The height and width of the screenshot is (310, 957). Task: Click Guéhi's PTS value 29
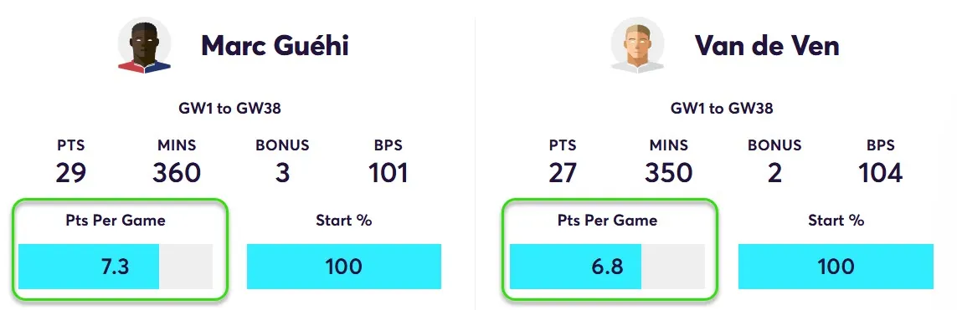point(71,174)
